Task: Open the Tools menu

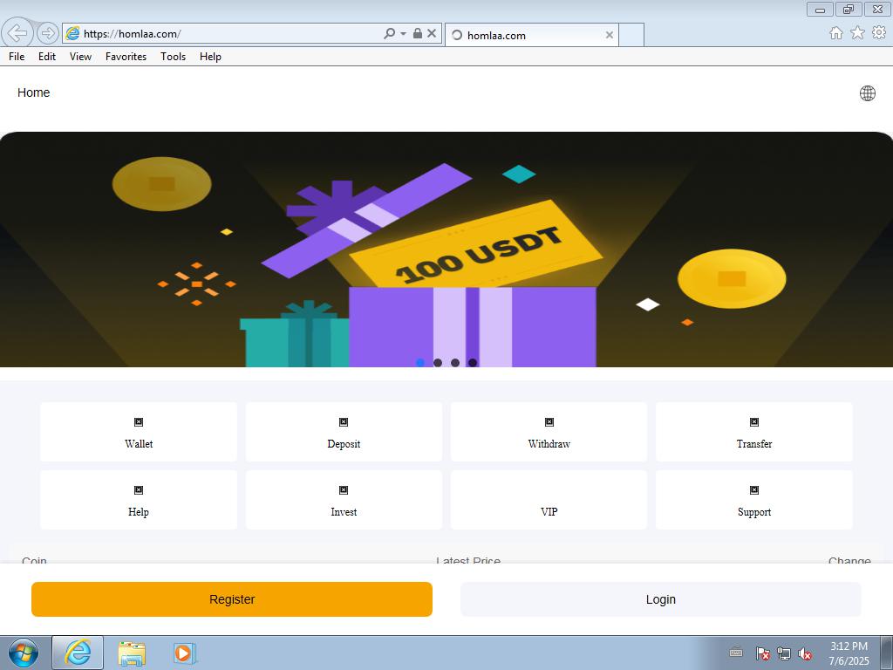Action: [173, 57]
